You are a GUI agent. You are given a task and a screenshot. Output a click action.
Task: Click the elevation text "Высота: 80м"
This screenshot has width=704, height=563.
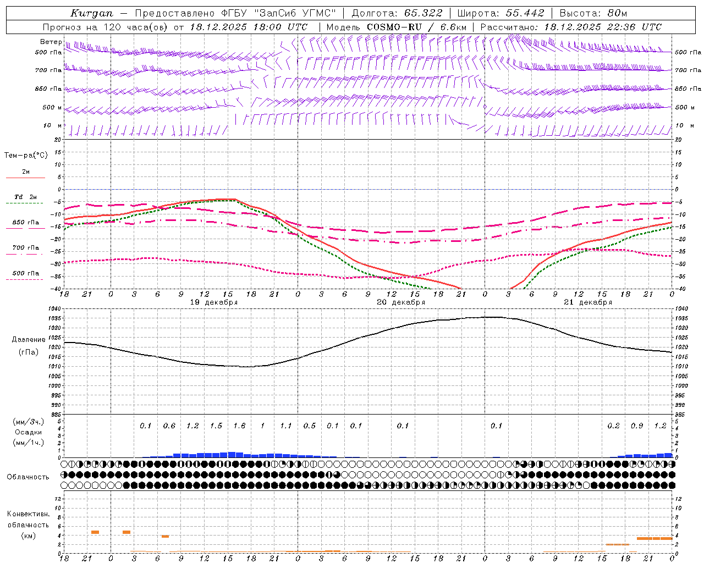click(593, 13)
